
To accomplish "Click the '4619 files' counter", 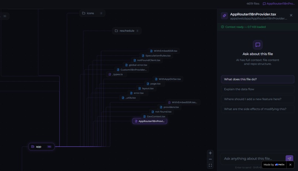I will [253, 4].
